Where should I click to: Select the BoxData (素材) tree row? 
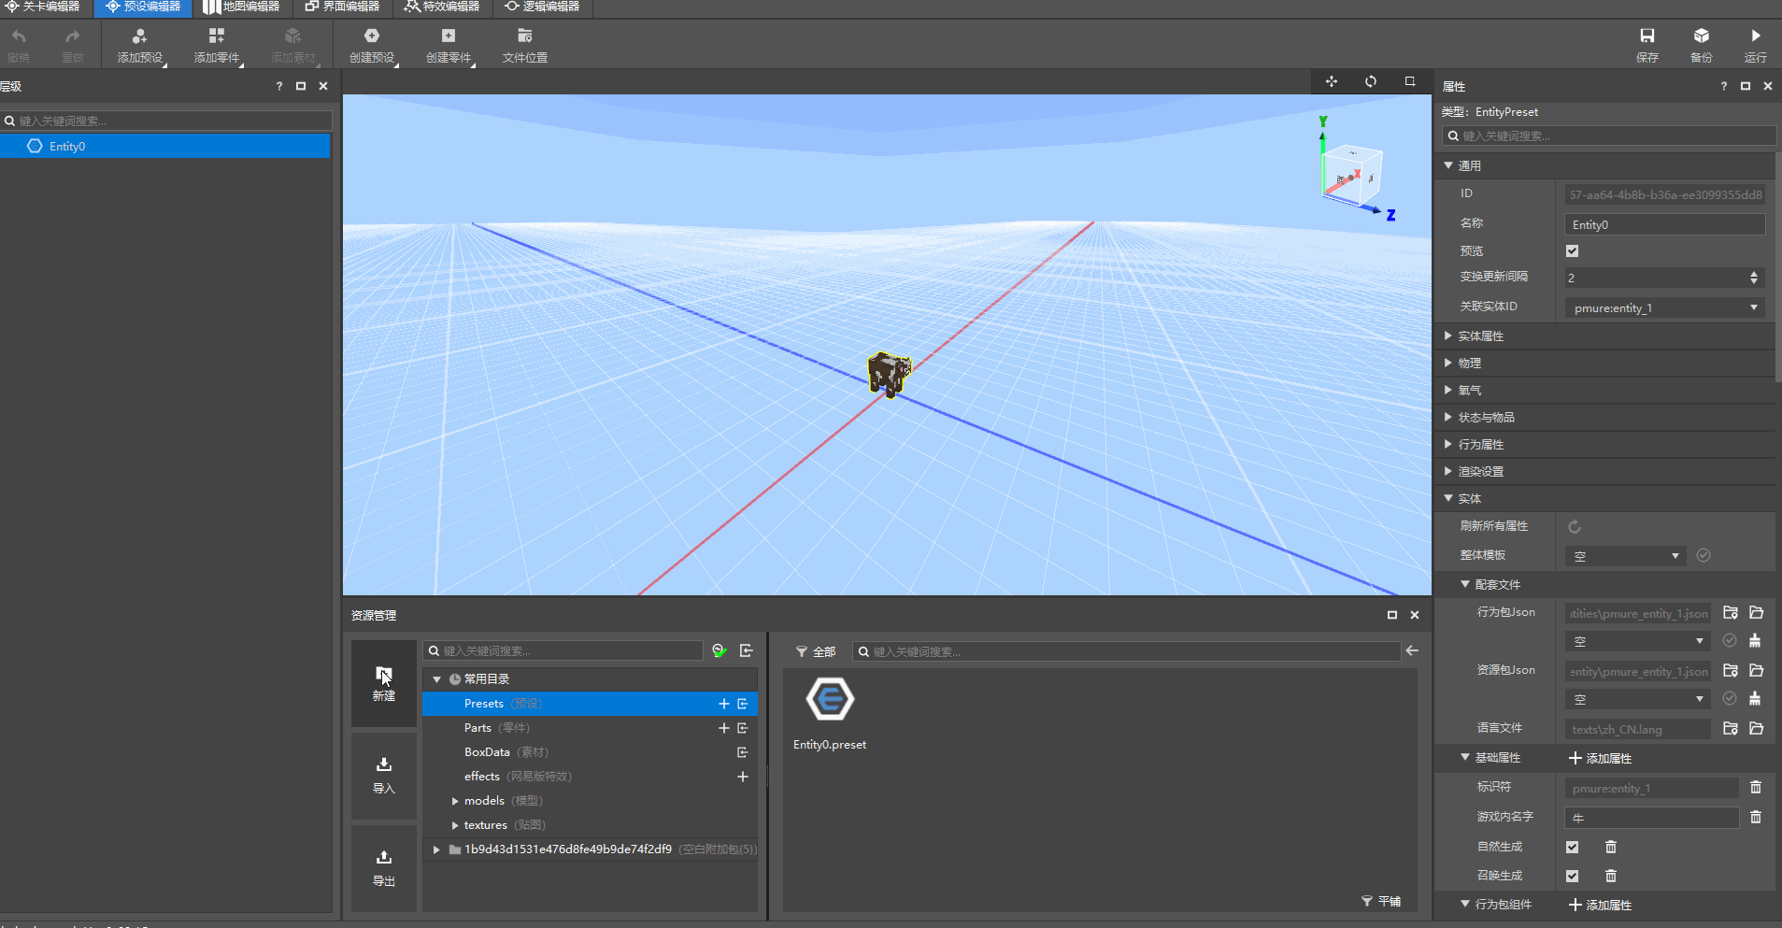tap(590, 752)
